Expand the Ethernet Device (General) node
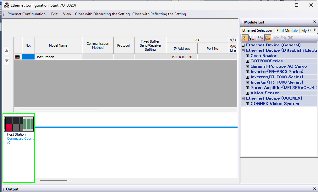Viewport: 318px width, 192px height. coord(243,45)
